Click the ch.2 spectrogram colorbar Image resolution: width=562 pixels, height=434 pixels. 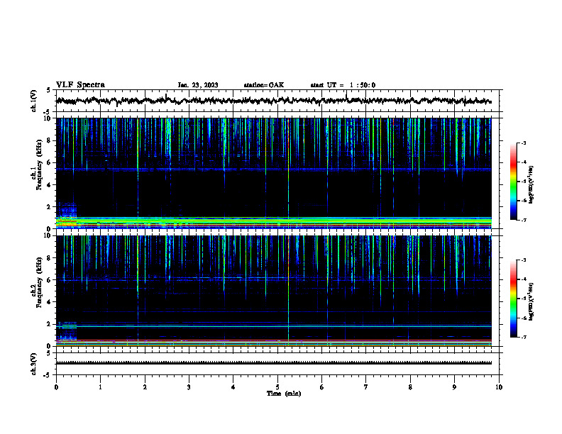click(x=513, y=299)
